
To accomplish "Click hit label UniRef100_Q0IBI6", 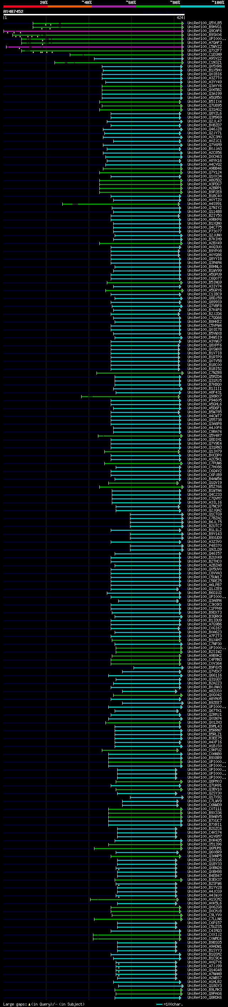I will pos(204,74).
